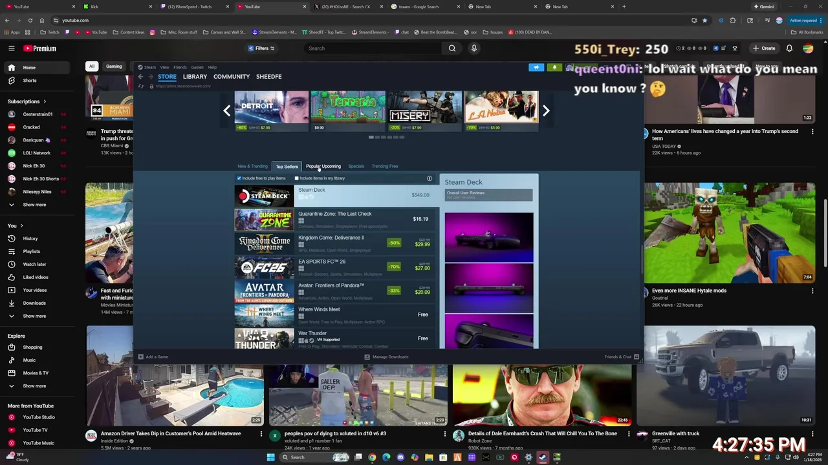
Task: Click Steam green notifications bell
Action: [554, 67]
